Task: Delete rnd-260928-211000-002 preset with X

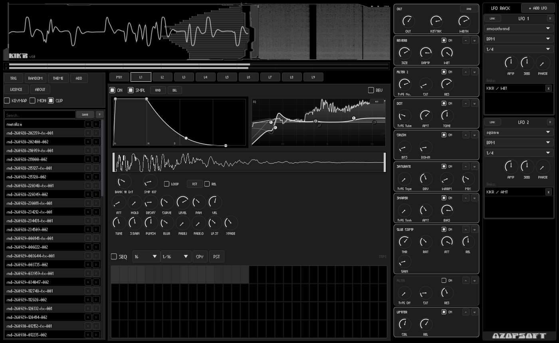Action: click(x=96, y=159)
